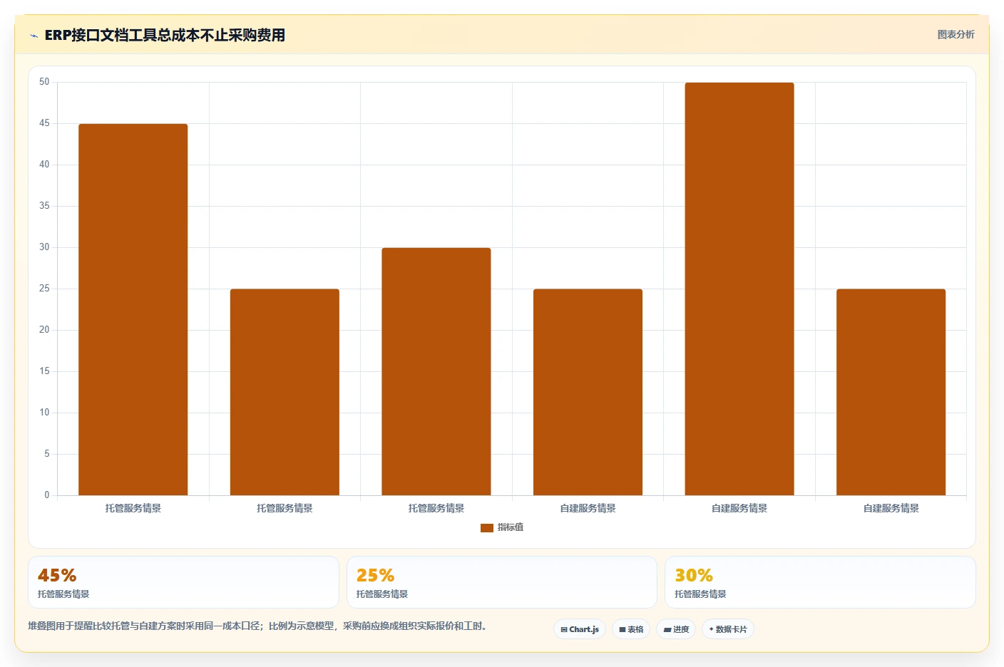Click the footnote text starting with 堆叠图用于提醒
The image size is (1004, 667).
coord(258,626)
